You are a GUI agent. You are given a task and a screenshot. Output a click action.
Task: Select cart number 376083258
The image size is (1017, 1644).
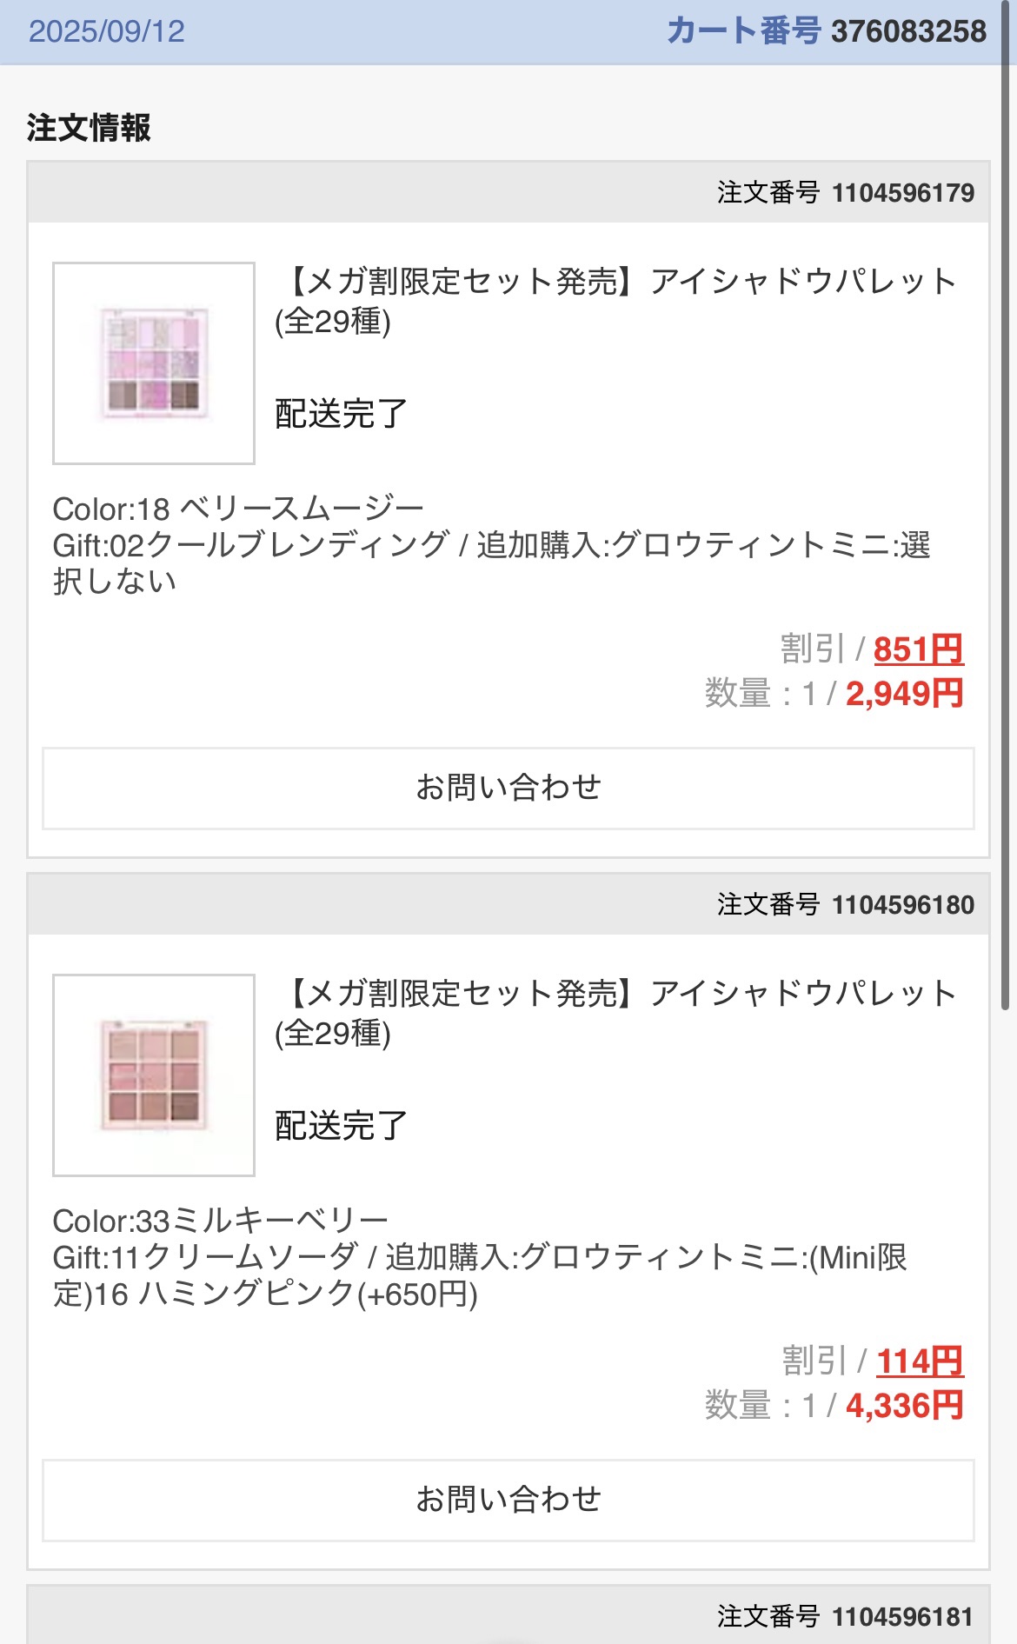point(908,32)
